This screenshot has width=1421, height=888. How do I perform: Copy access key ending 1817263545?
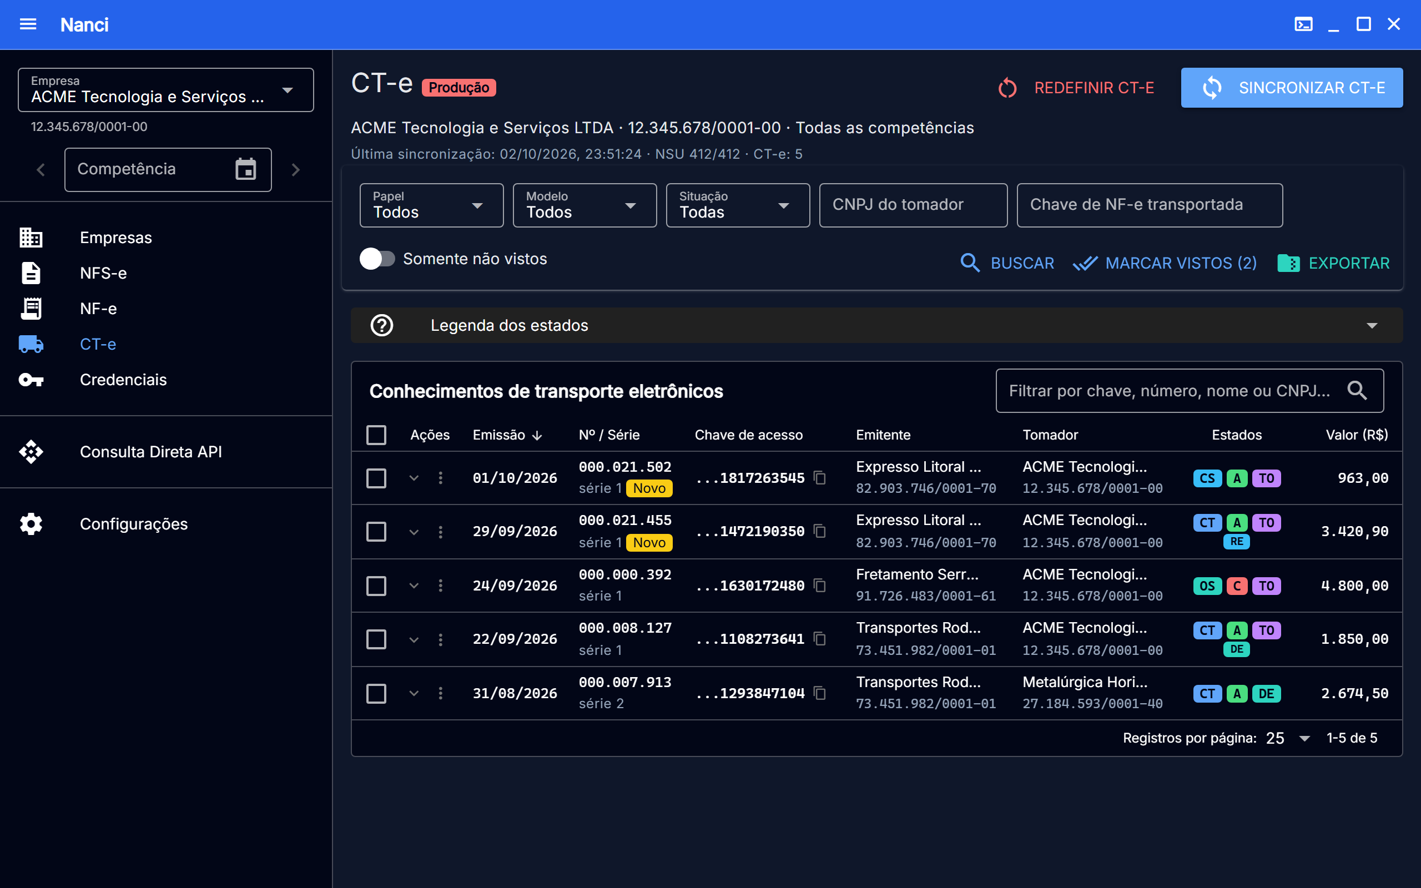pyautogui.click(x=820, y=478)
